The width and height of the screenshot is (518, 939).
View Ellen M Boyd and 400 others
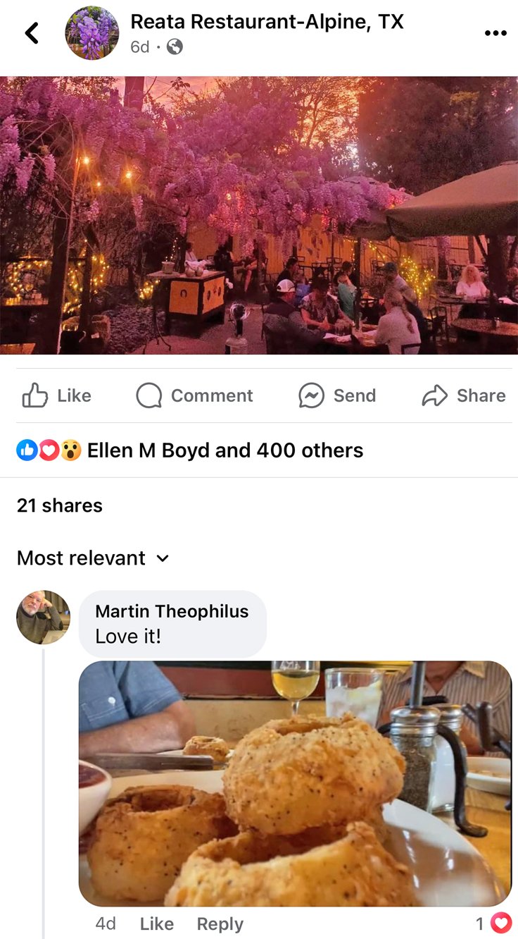[225, 450]
